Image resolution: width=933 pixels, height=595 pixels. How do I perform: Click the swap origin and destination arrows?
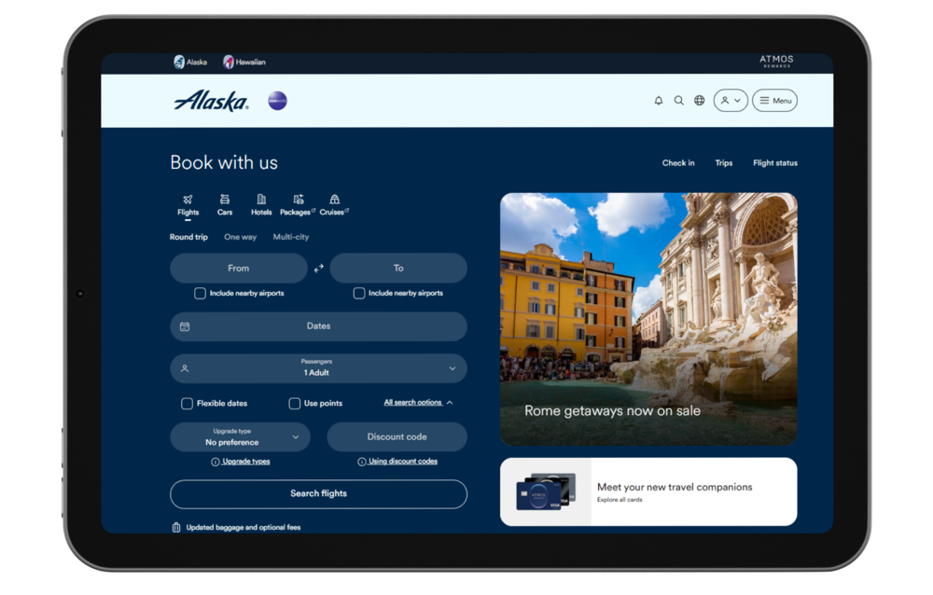click(318, 269)
